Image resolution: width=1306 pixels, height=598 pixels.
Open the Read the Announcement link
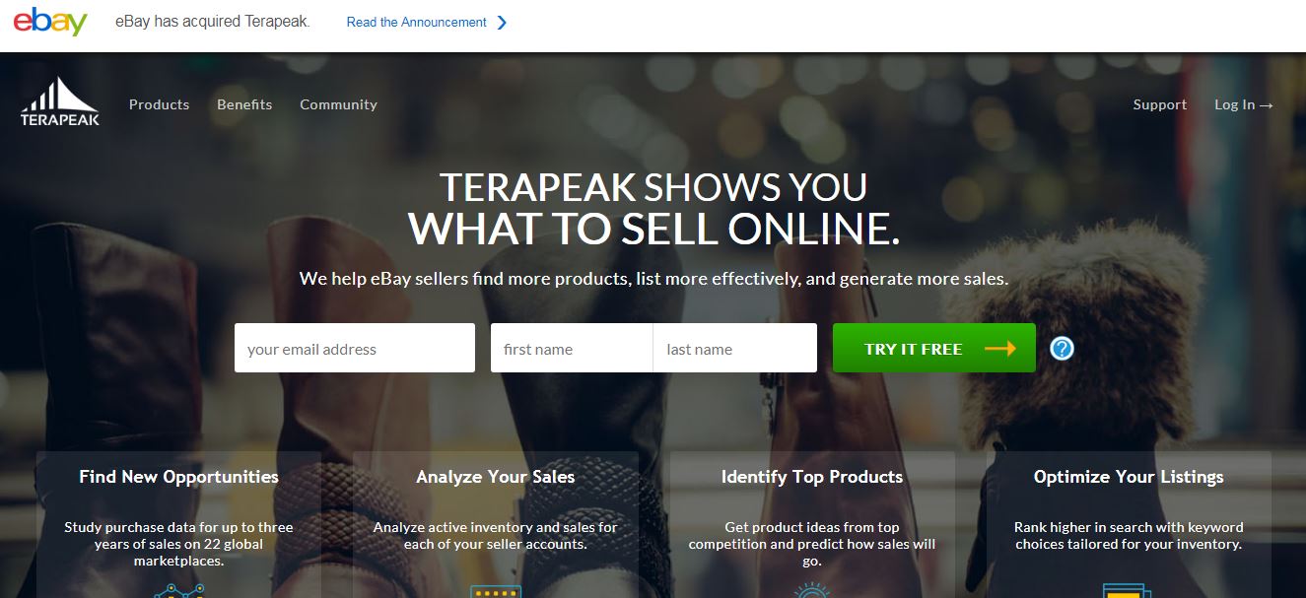point(416,23)
